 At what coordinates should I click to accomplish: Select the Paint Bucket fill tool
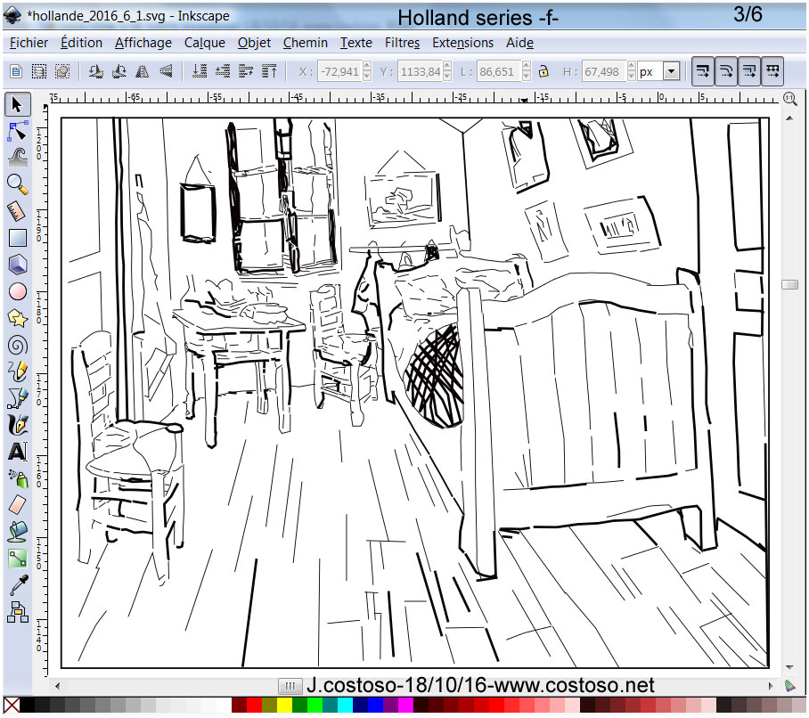[x=17, y=532]
